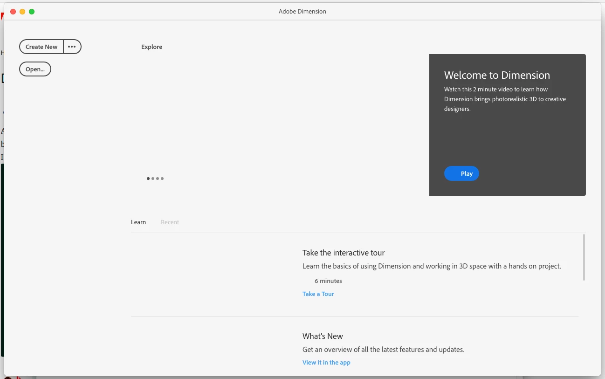Click the Create New button

[41, 47]
